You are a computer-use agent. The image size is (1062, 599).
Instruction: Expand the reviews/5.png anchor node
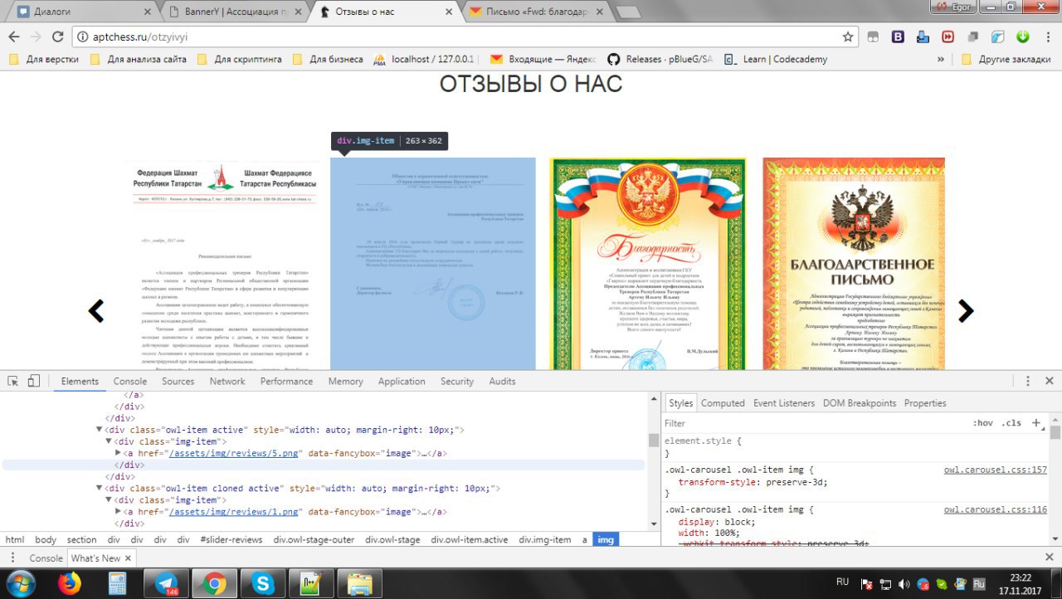119,454
